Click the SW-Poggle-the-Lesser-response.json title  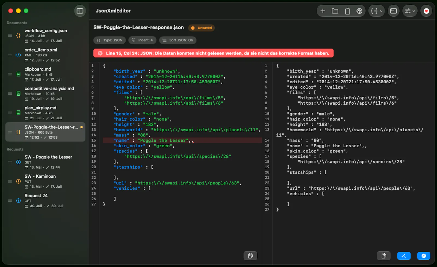click(x=138, y=27)
